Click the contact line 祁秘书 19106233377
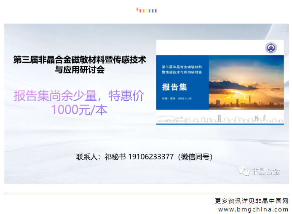This screenshot has height=214, width=292. (144, 157)
